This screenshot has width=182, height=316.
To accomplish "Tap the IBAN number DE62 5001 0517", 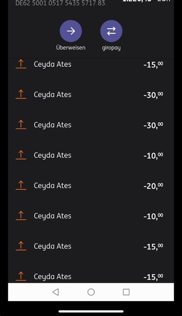I will coord(60,3).
